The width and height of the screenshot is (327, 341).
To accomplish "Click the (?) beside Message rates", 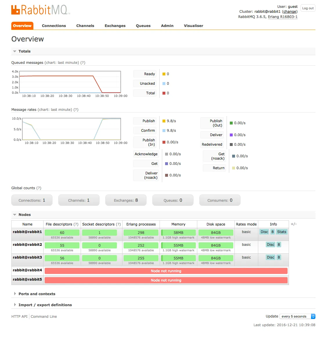I will click(x=76, y=110).
